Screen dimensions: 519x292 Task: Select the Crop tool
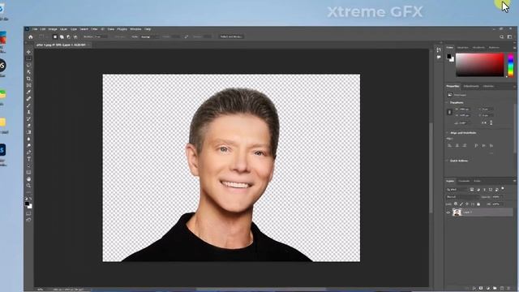(29, 79)
